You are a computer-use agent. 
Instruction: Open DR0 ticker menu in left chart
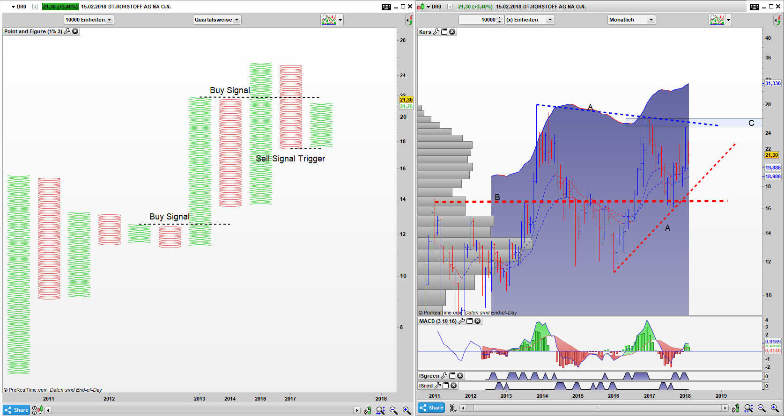pyautogui.click(x=14, y=7)
